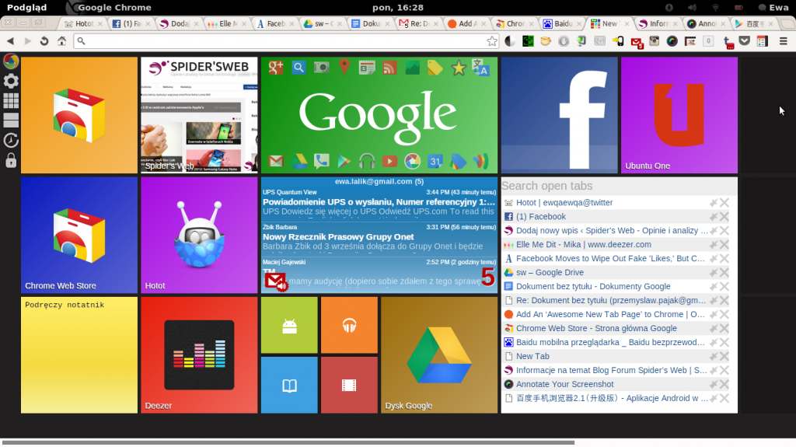Open Add An 'Awesome New Tab Page' link
The width and height of the screenshot is (796, 447).
(x=610, y=314)
